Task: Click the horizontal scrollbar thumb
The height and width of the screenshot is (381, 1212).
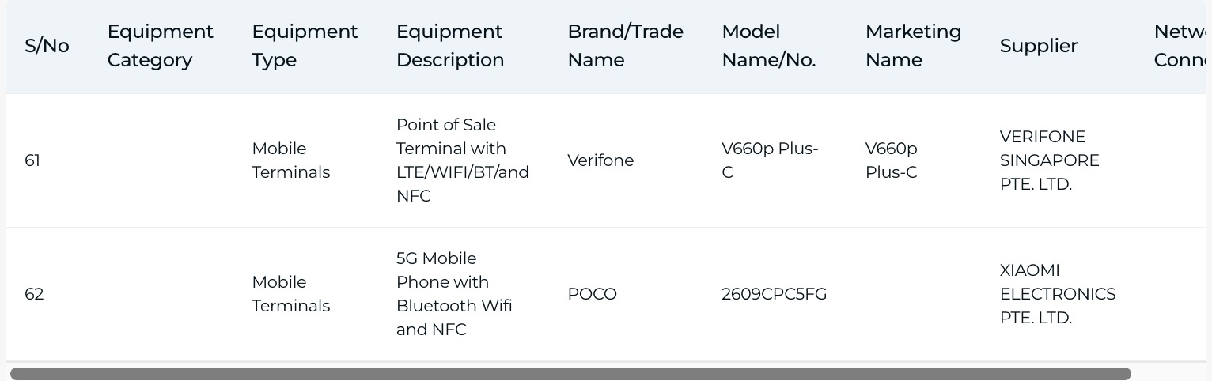Action: tap(570, 374)
